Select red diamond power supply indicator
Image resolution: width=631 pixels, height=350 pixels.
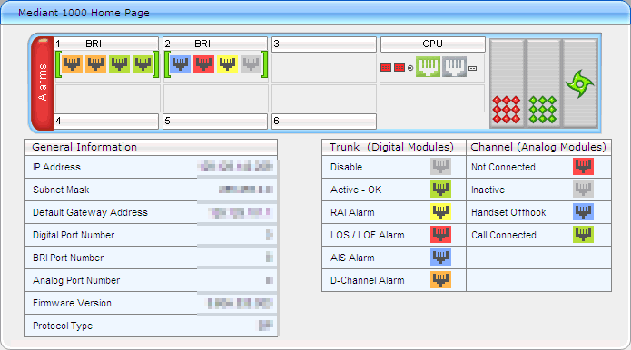click(x=507, y=110)
